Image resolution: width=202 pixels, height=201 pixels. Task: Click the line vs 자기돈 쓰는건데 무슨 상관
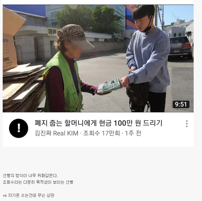[28, 195]
